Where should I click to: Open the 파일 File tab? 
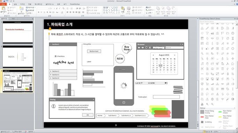click(3, 4)
